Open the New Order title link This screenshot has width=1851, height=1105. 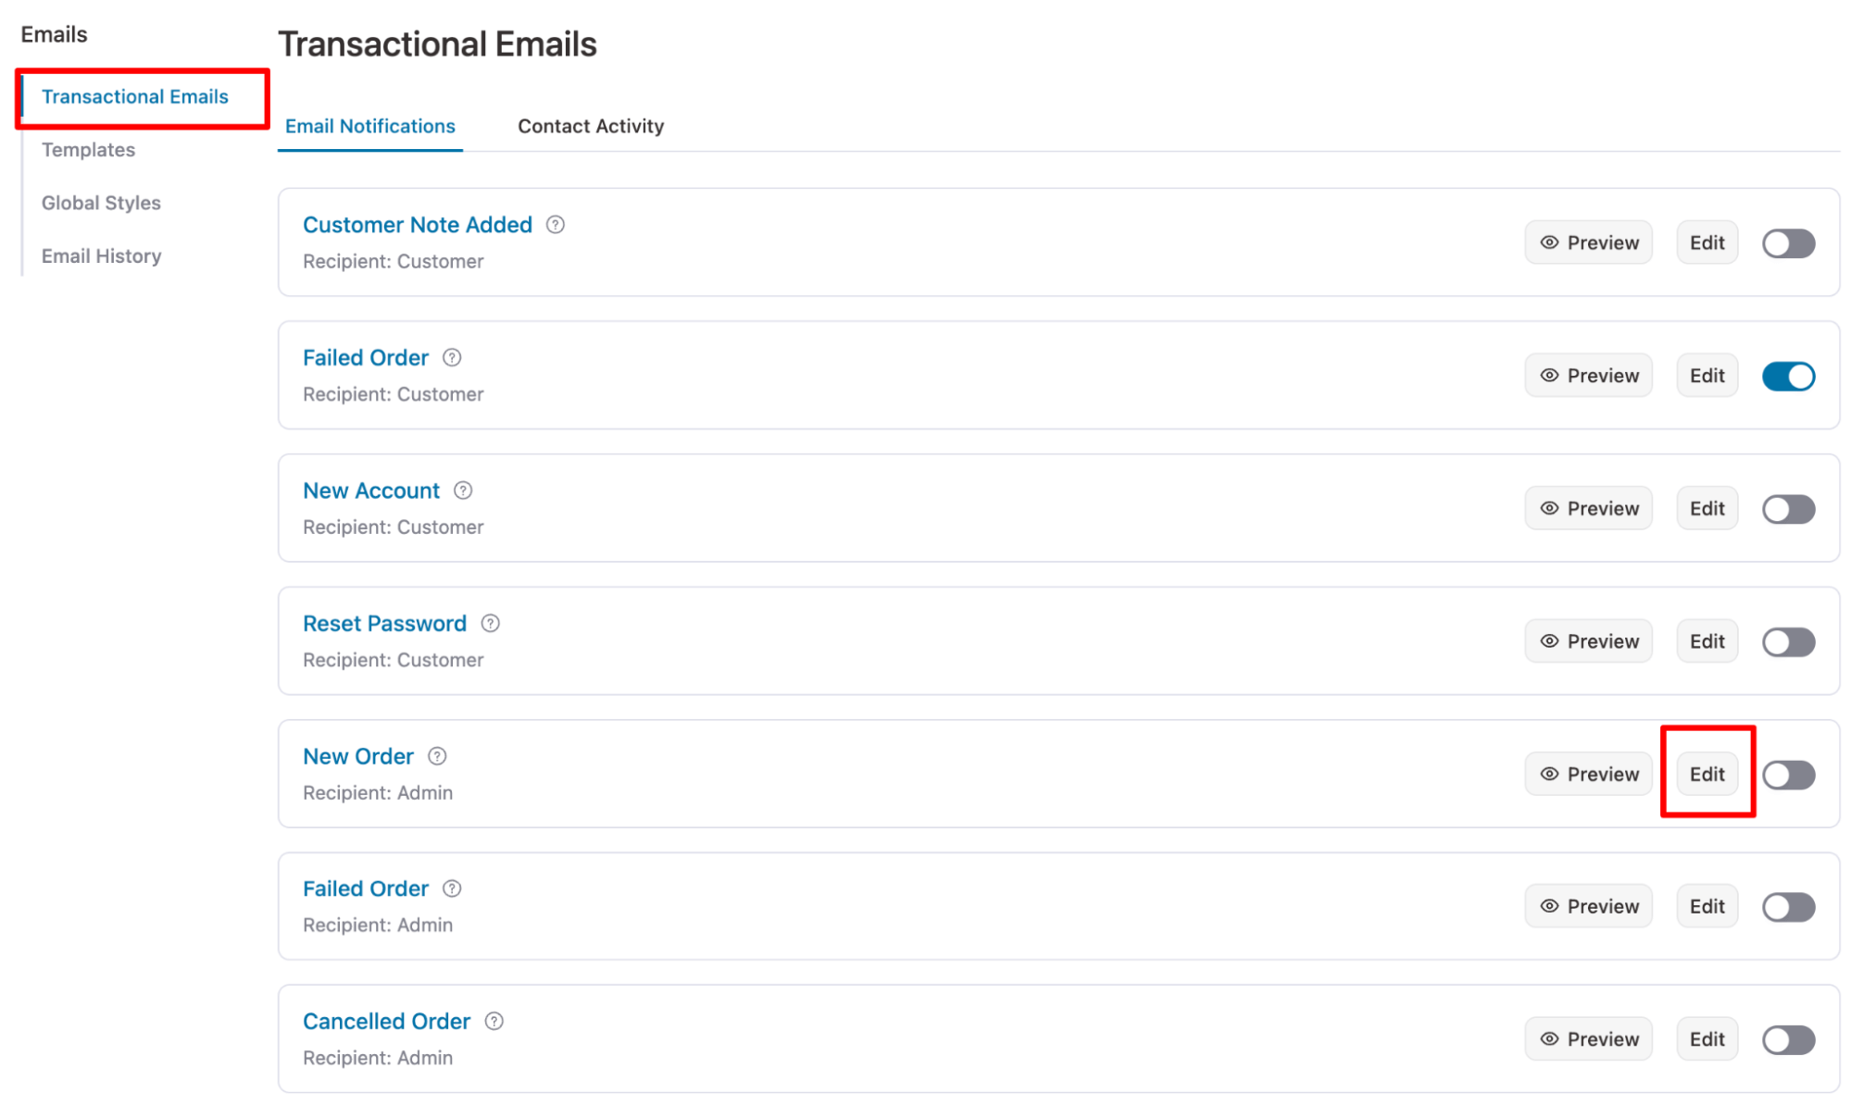(358, 756)
